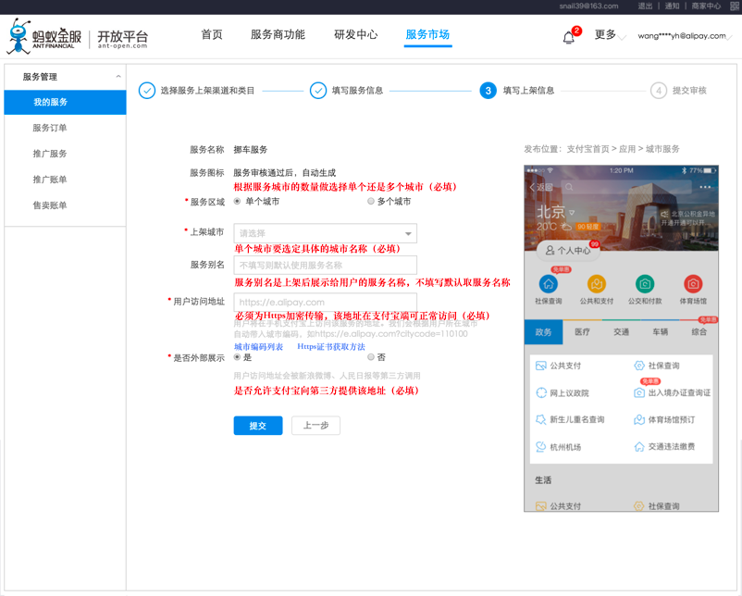
Task: Click the 上一步 previous step button
Action: (315, 426)
